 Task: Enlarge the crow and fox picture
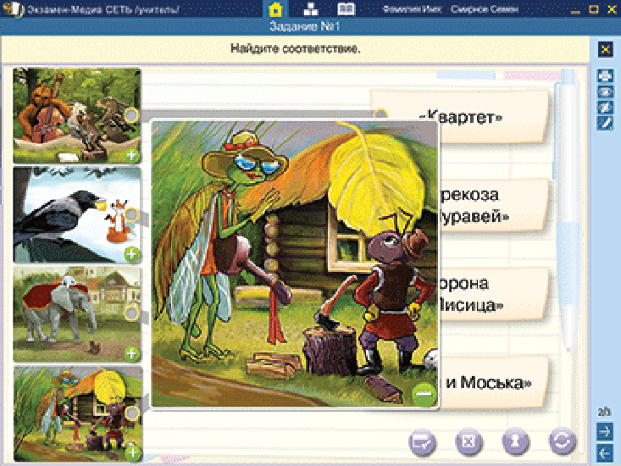(x=132, y=254)
